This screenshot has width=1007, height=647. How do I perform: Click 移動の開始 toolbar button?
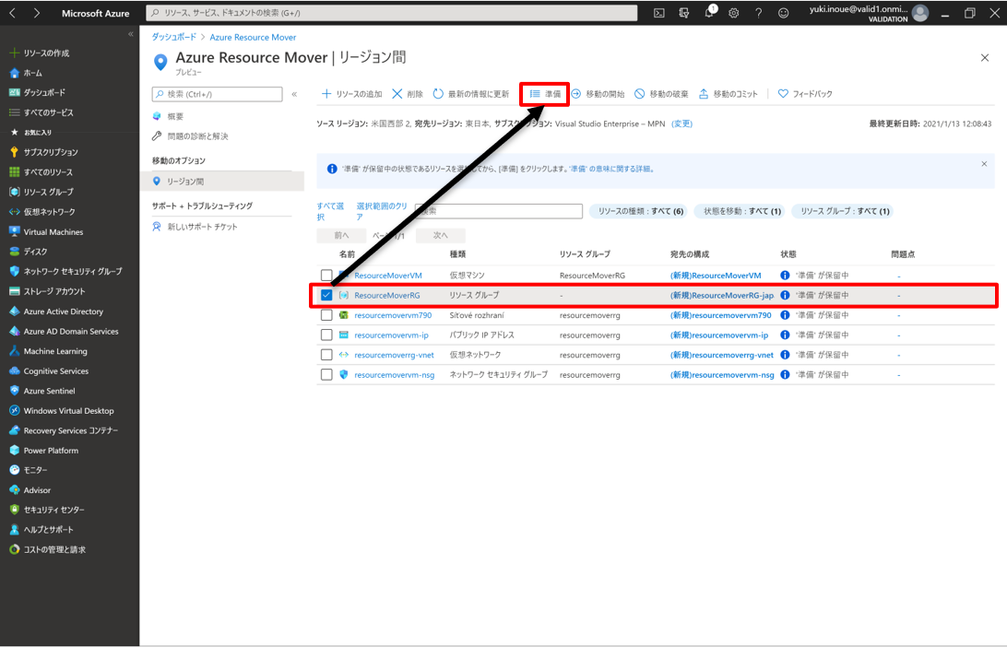click(x=598, y=94)
